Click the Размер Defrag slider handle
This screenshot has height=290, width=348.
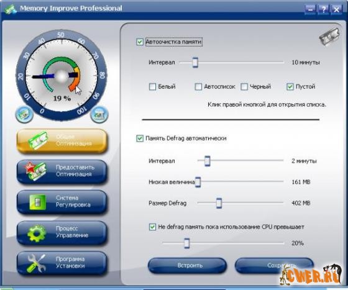pos(219,203)
